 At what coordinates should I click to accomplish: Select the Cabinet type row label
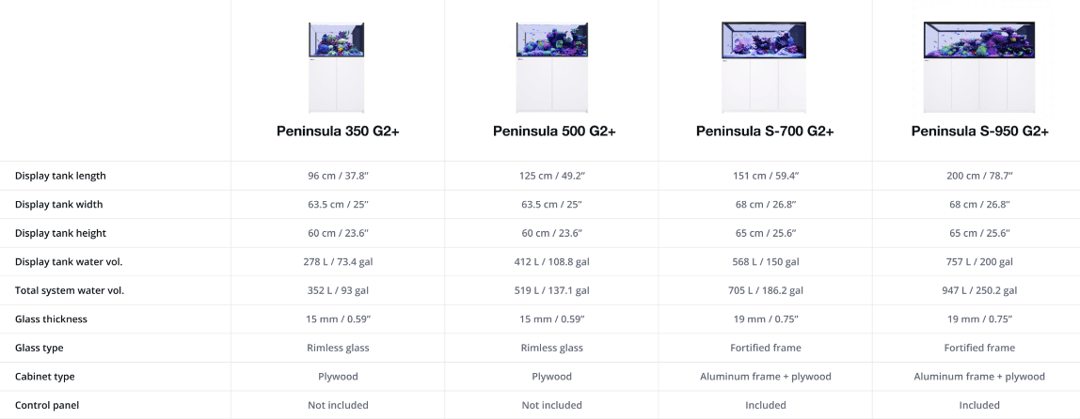click(45, 377)
